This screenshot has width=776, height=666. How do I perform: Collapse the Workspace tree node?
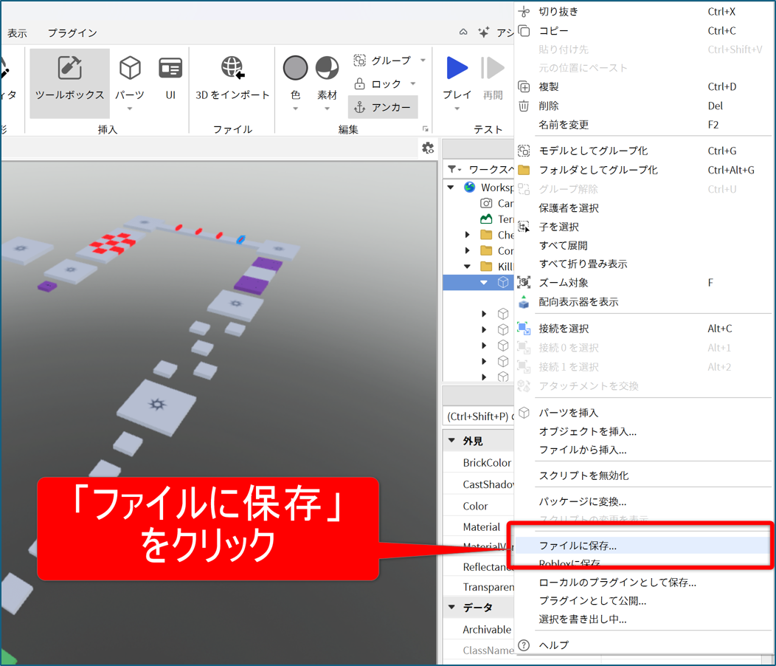pyautogui.click(x=451, y=188)
